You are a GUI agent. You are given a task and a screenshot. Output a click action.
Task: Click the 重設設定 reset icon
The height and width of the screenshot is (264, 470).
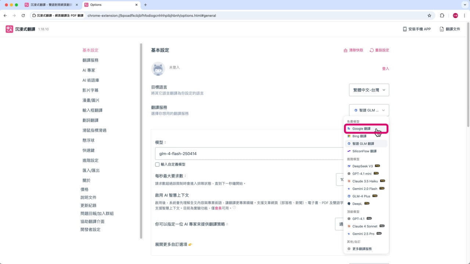(372, 50)
